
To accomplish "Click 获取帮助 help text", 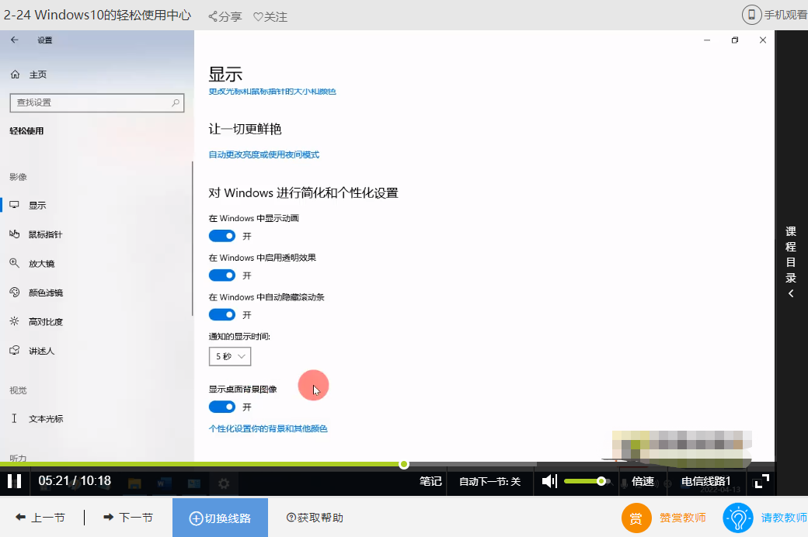I will (320, 518).
